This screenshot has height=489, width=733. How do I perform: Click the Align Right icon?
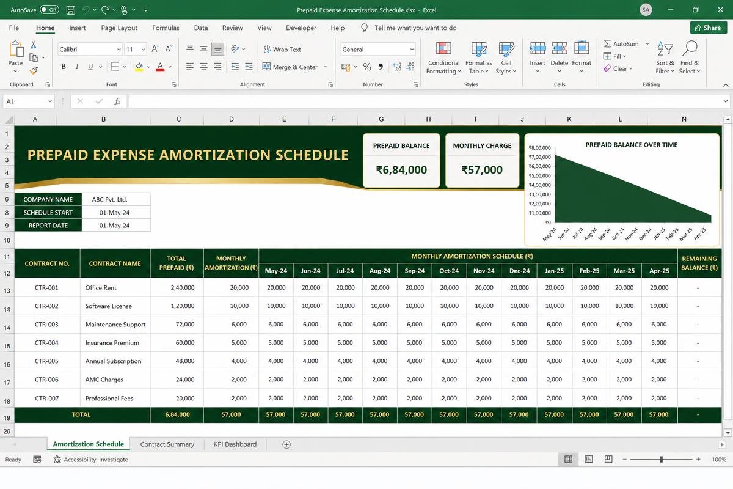(x=217, y=67)
